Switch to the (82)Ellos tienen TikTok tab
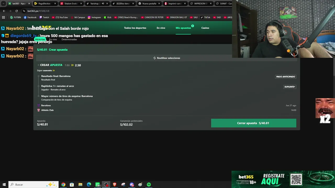This screenshot has width=335, height=188. point(123,4)
